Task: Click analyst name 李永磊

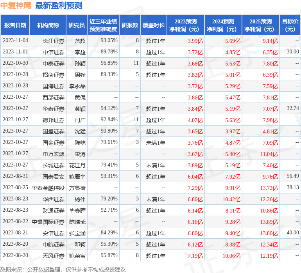Action: (77, 86)
